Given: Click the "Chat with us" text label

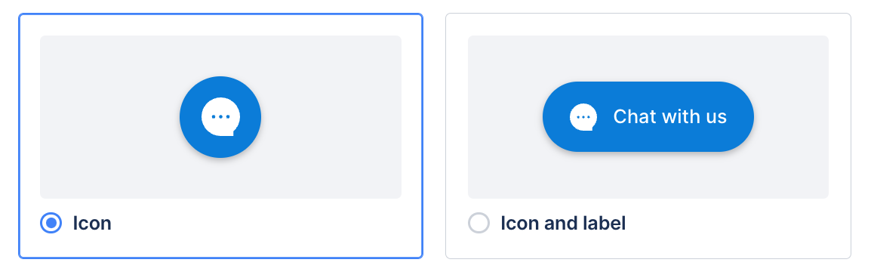Looking at the screenshot, I should coord(670,116).
